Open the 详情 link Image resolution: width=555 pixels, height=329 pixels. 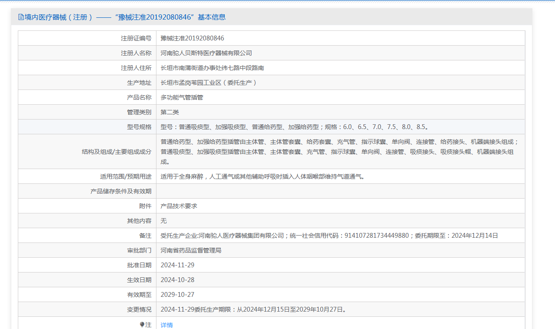point(166,325)
